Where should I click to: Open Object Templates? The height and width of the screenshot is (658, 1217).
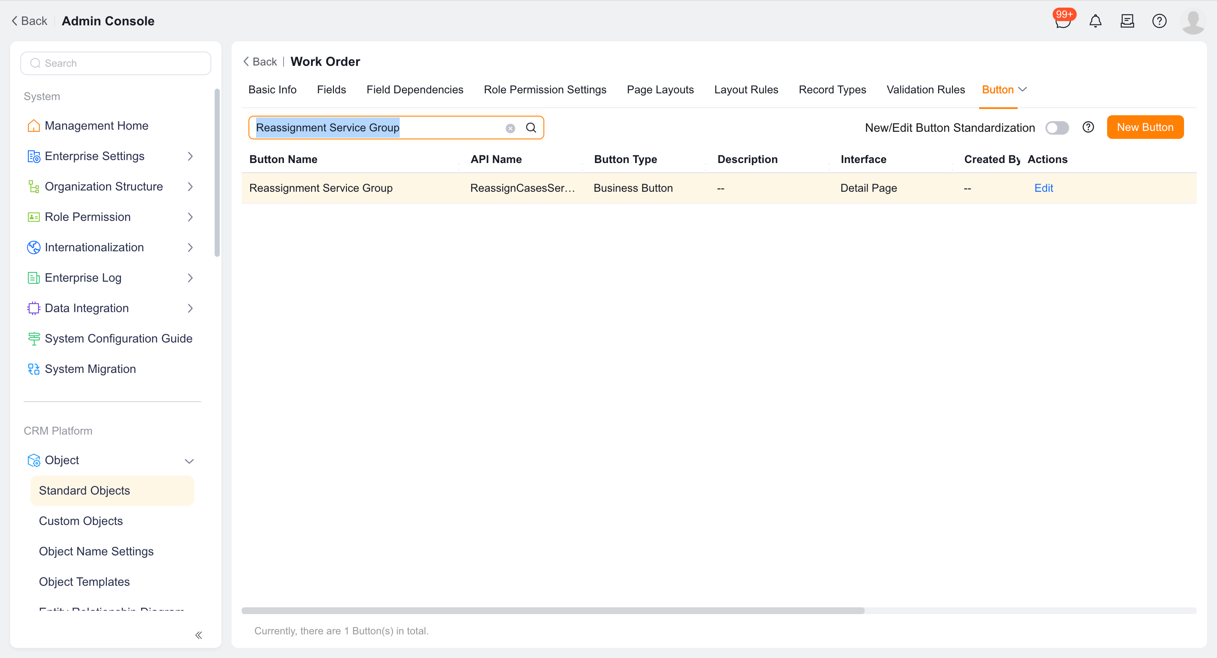click(84, 582)
